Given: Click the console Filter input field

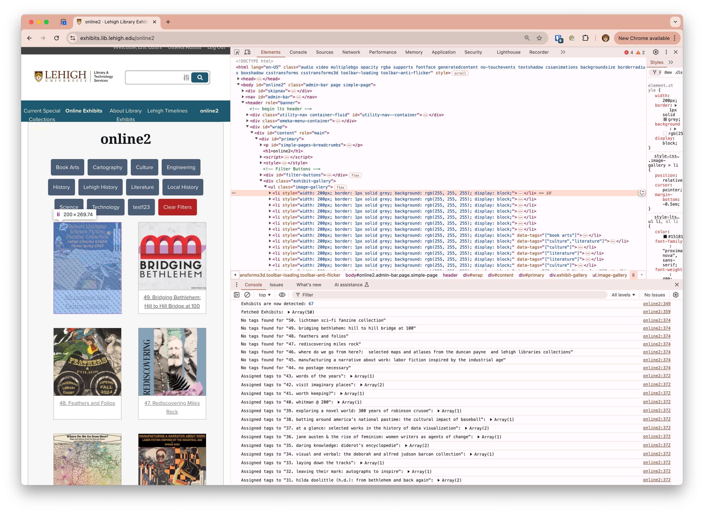Looking at the screenshot, I should [449, 295].
